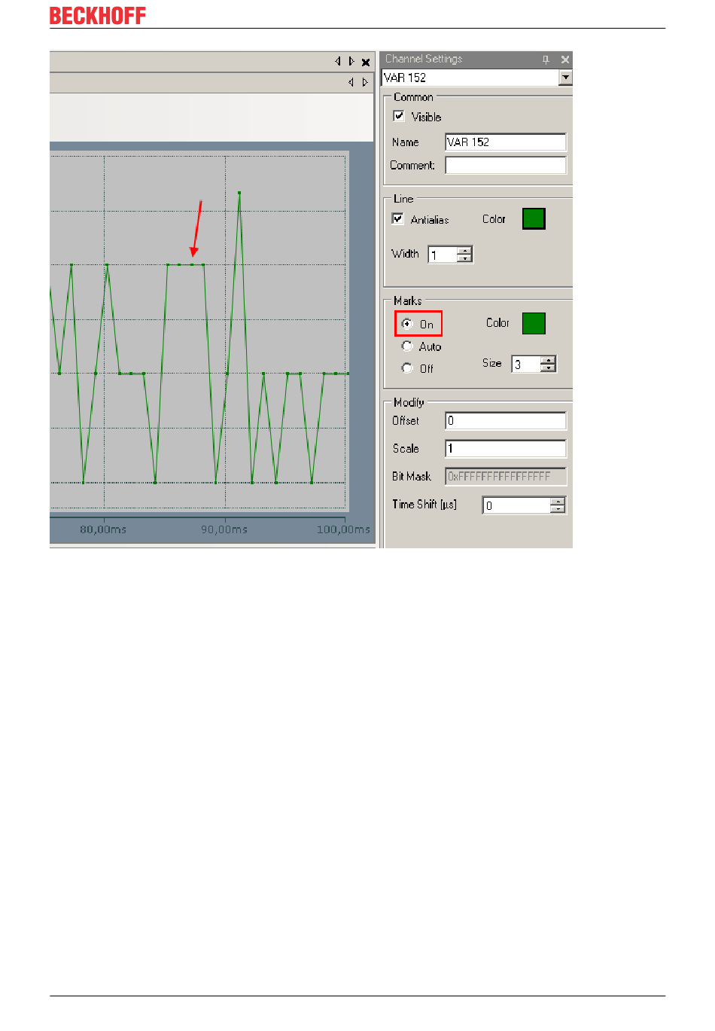Click the Name input field
The image size is (715, 1031).
tap(505, 142)
